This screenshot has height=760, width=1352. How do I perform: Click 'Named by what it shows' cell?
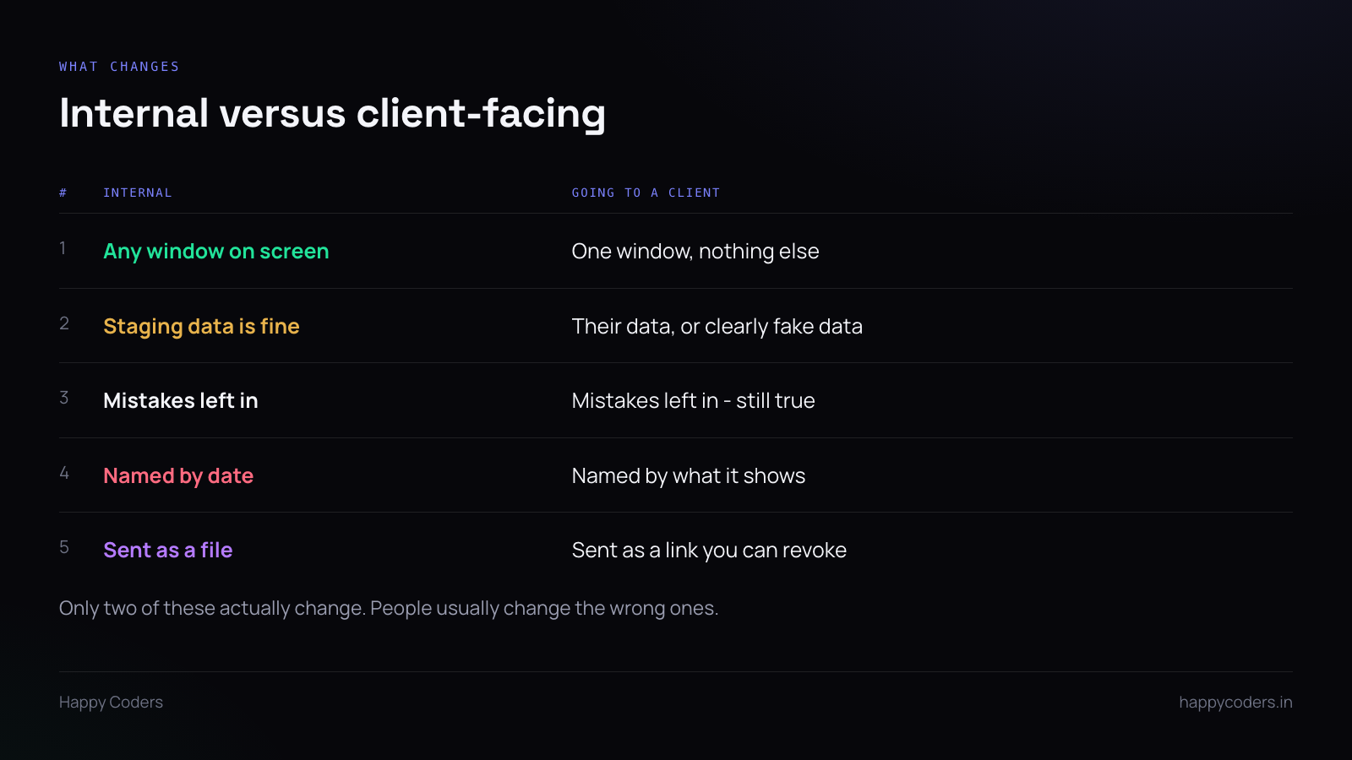[689, 476]
